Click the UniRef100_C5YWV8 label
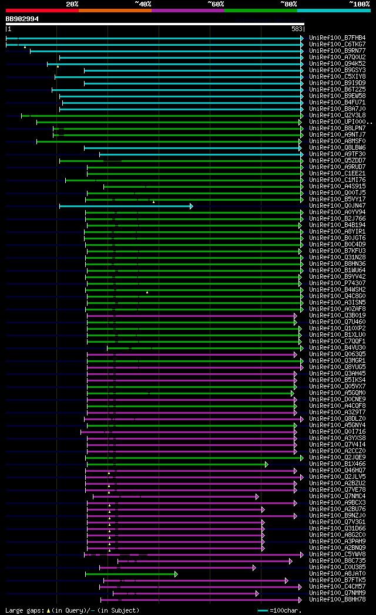 pyautogui.click(x=337, y=554)
